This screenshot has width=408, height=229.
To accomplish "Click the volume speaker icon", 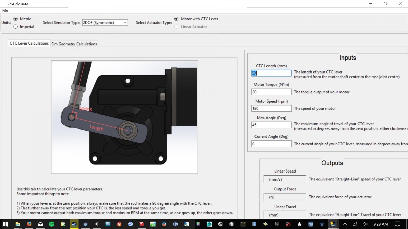I will point(365,224).
